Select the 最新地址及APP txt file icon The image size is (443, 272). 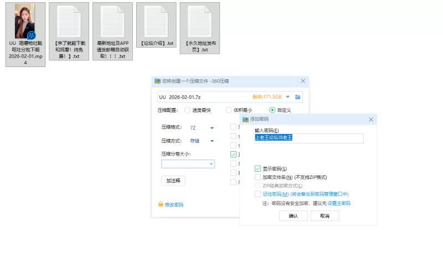click(112, 22)
